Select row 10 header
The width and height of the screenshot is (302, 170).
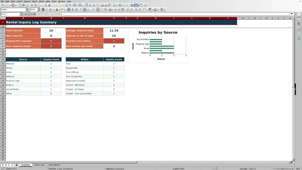(x=3, y=59)
